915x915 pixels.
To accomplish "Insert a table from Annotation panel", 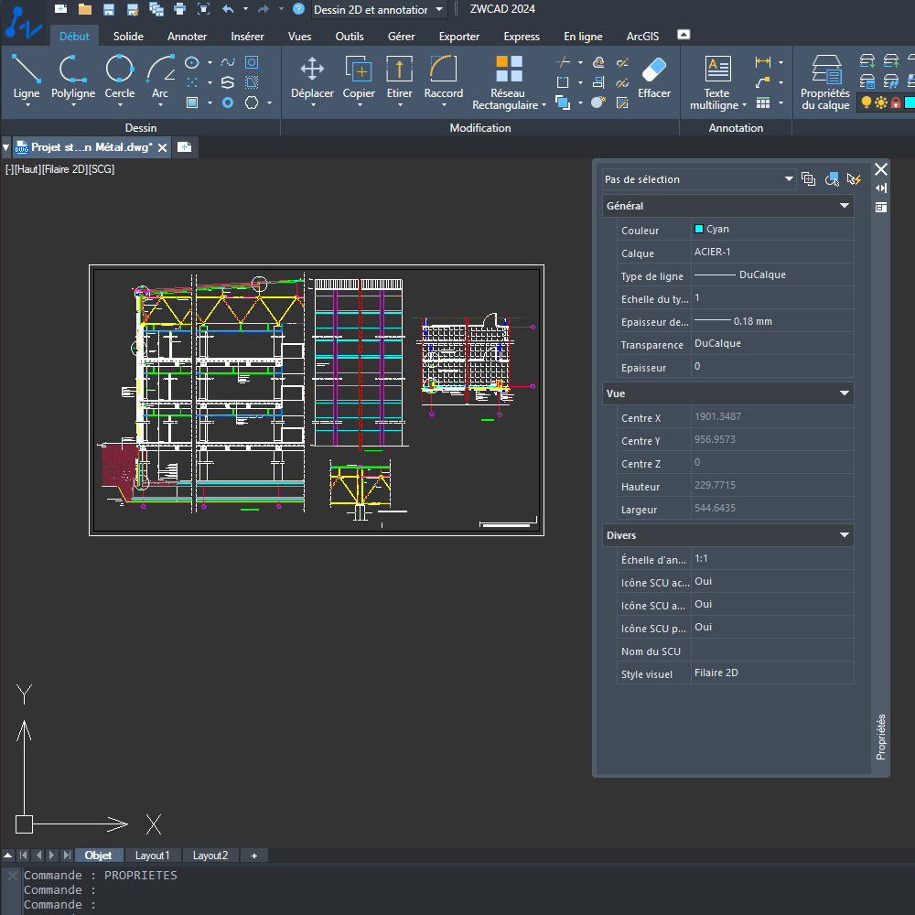I will pos(763,102).
